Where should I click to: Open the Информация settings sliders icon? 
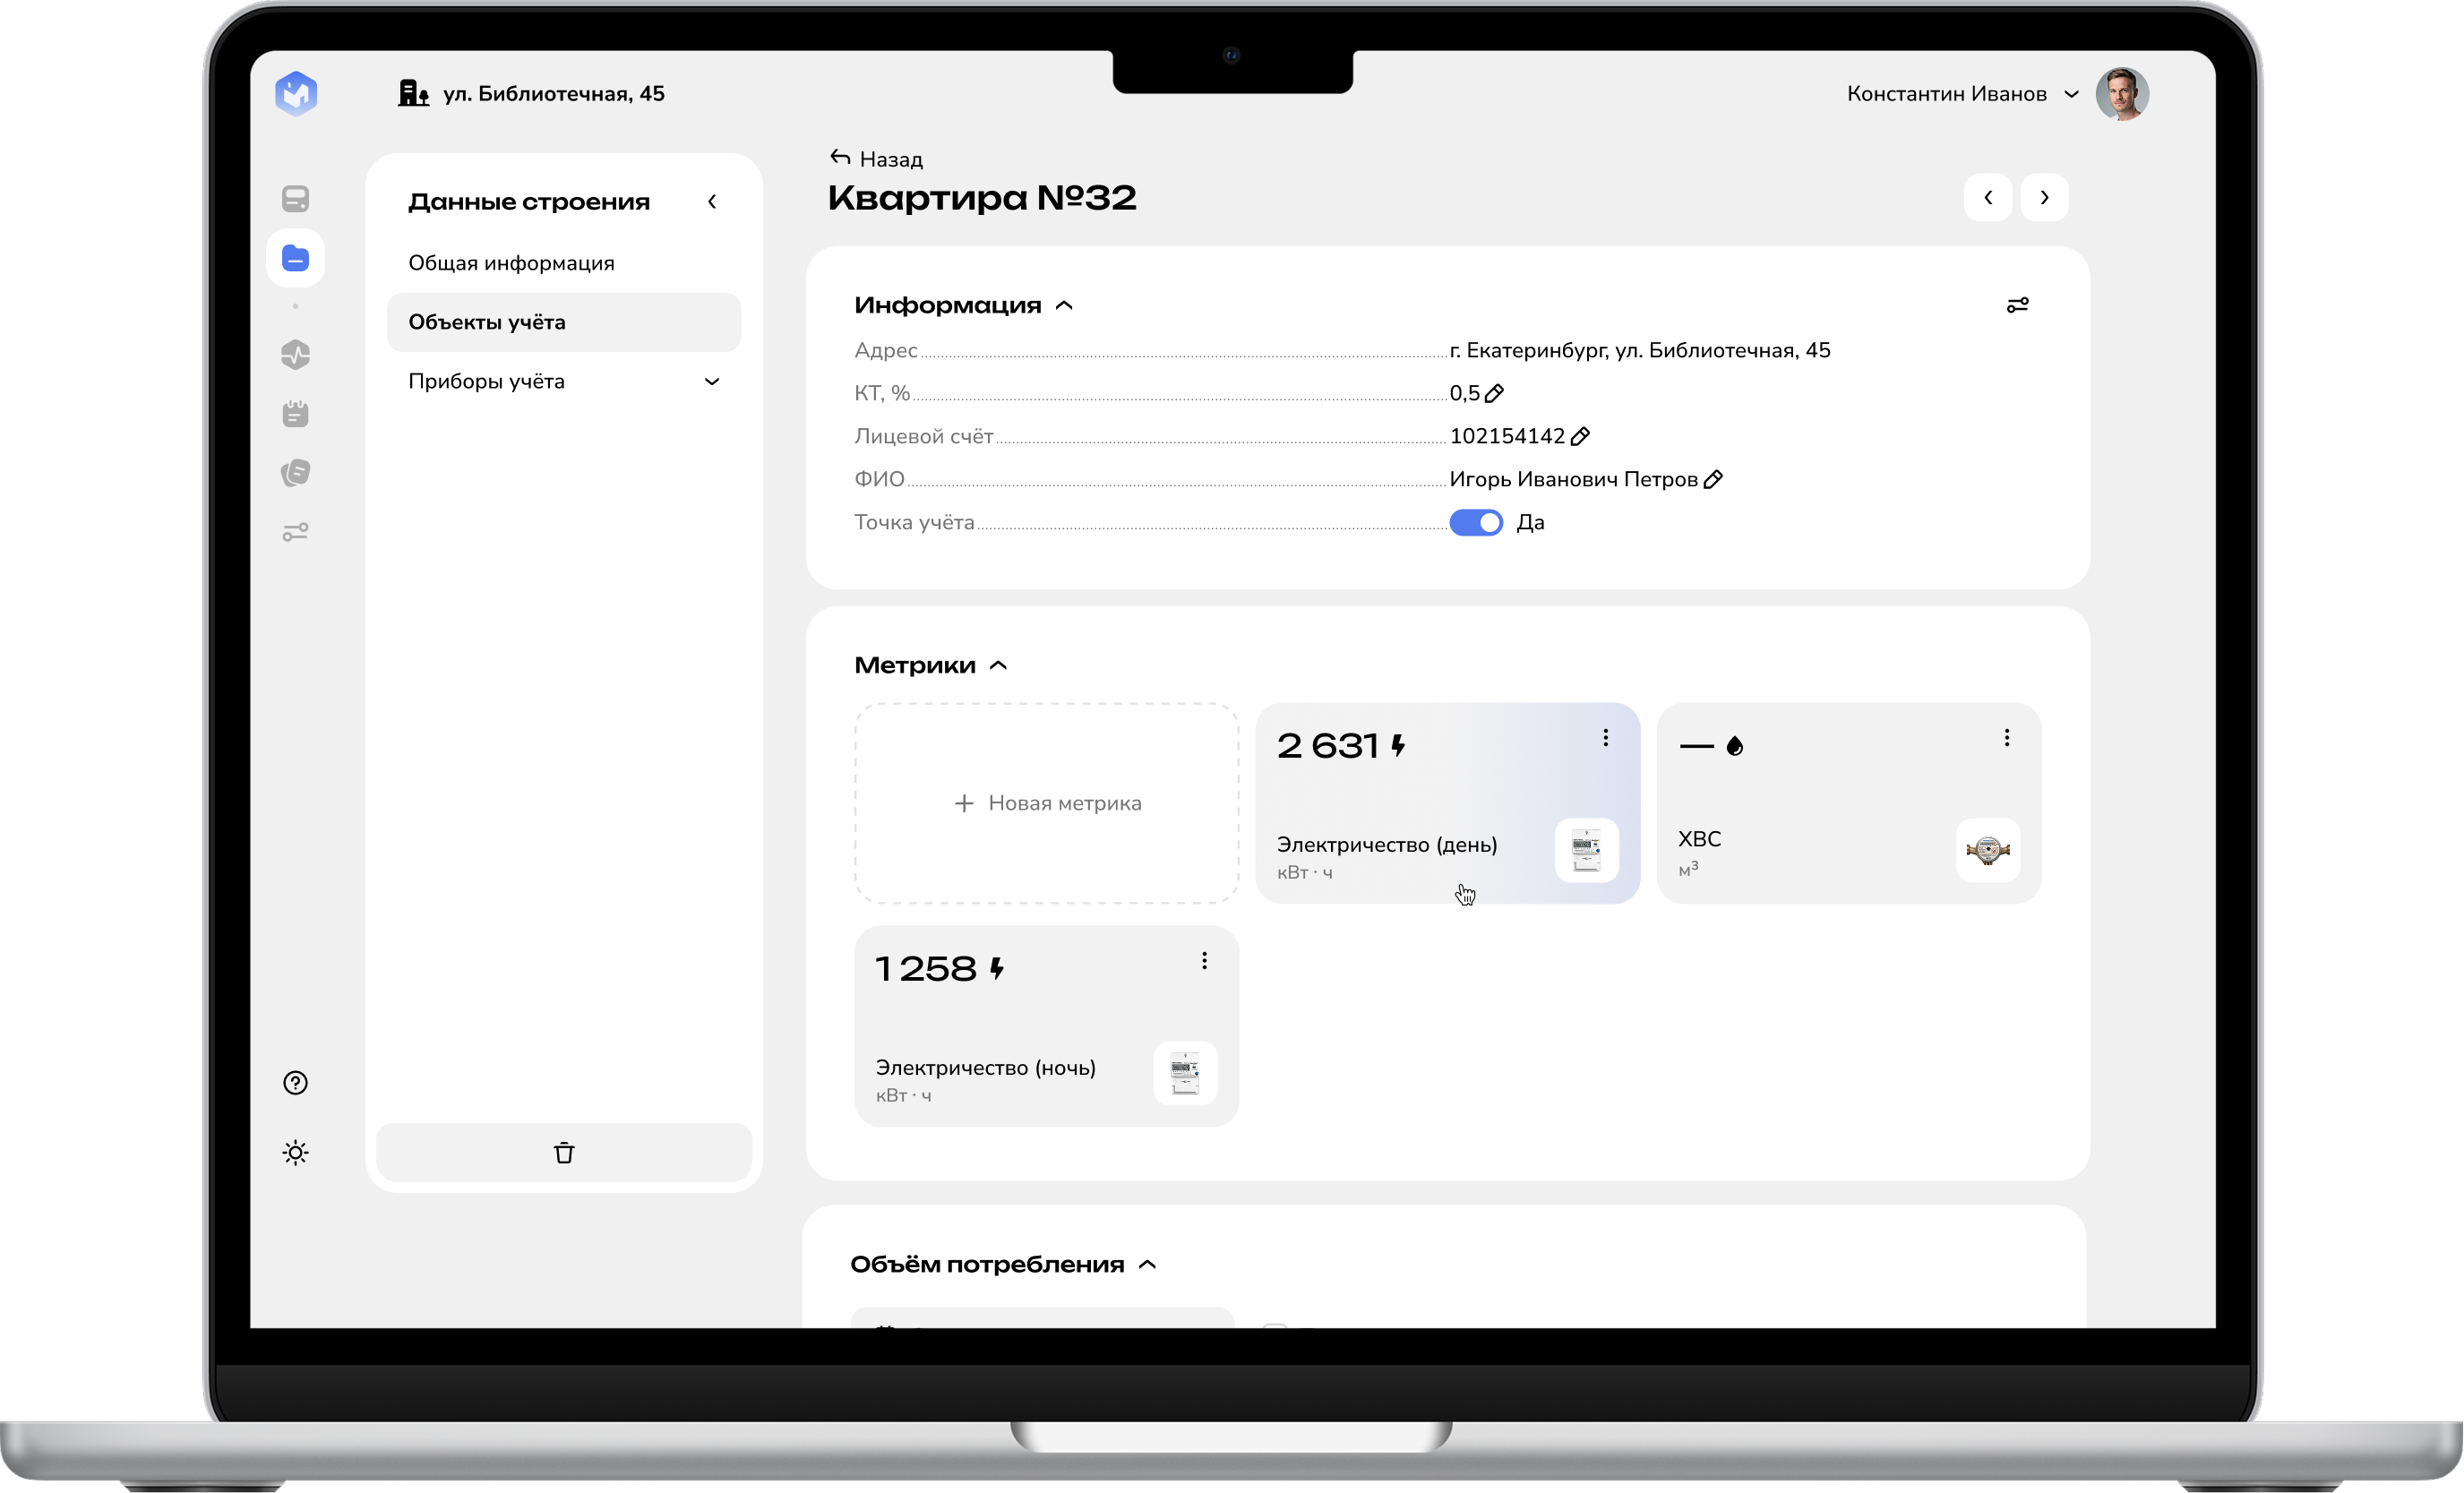[x=2017, y=305]
